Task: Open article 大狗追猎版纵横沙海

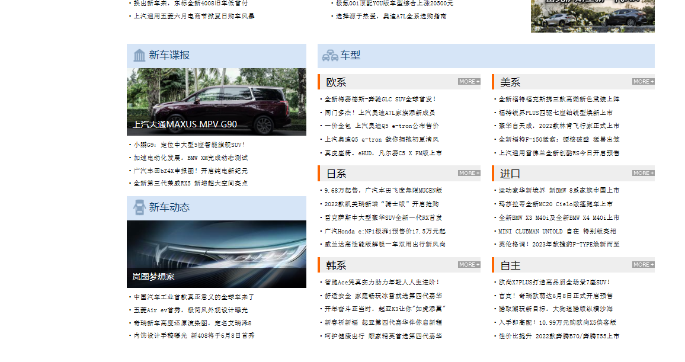Action: (x=556, y=309)
